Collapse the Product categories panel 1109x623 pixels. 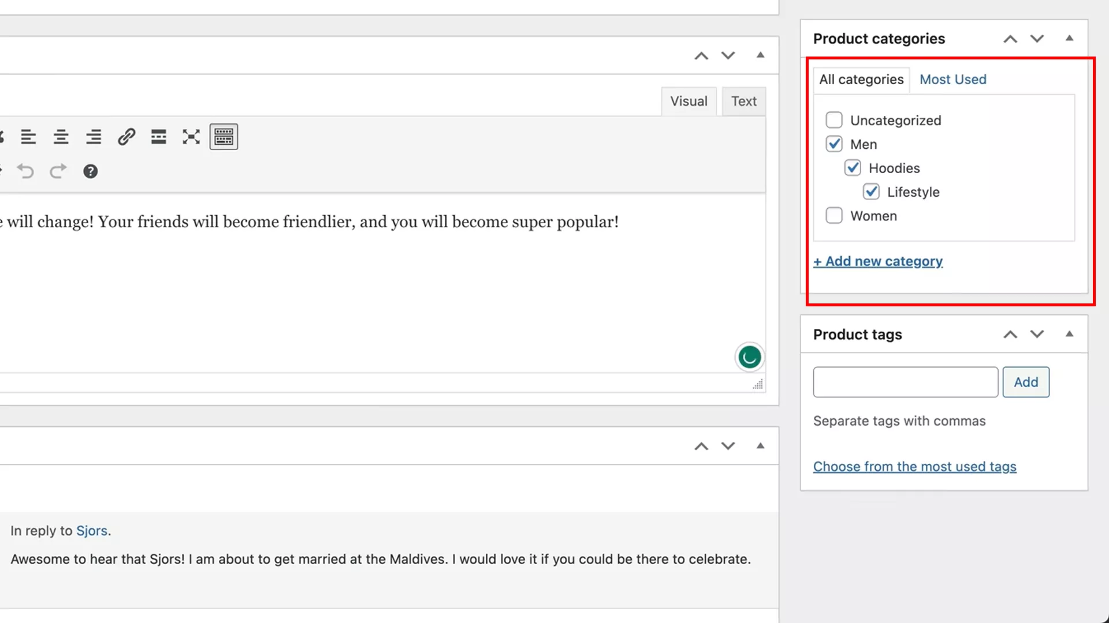coord(1070,38)
